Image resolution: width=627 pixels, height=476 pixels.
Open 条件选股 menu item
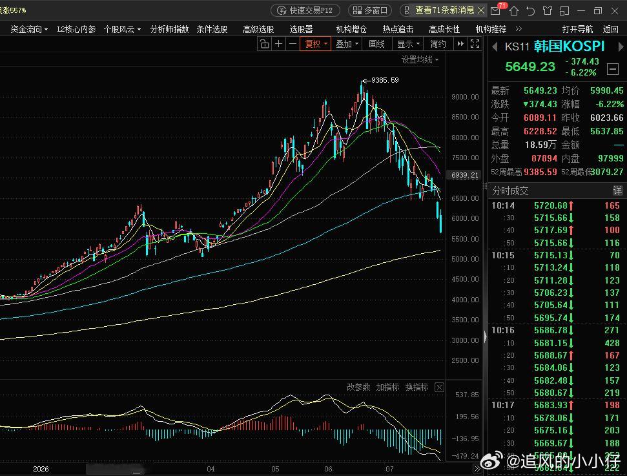[x=212, y=29]
